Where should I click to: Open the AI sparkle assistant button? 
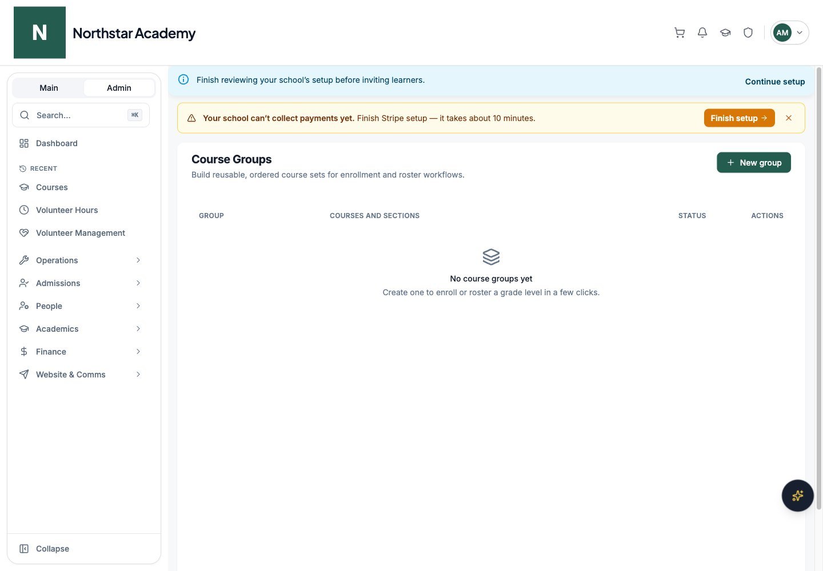point(797,496)
